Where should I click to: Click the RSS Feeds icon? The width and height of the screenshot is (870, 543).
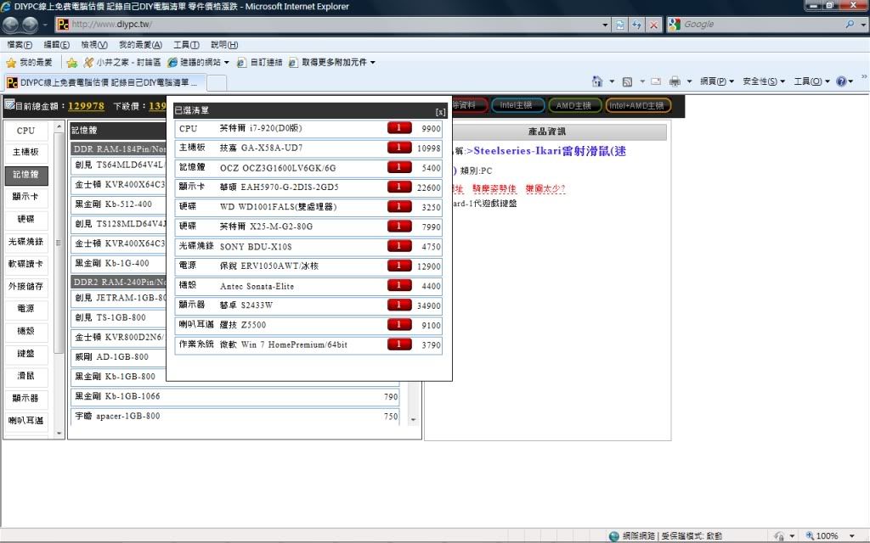pos(628,81)
